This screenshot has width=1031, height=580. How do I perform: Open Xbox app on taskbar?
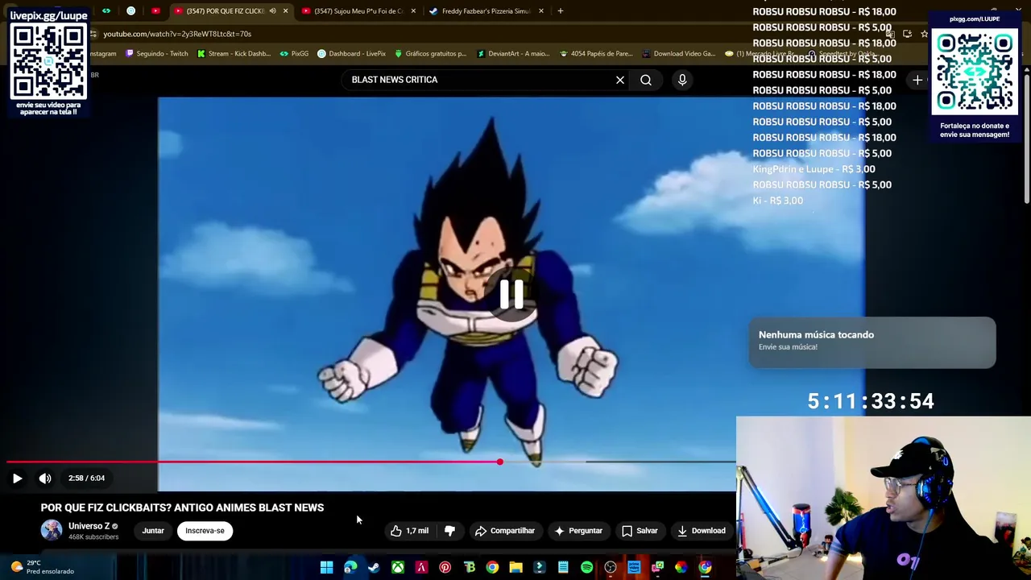(x=398, y=568)
